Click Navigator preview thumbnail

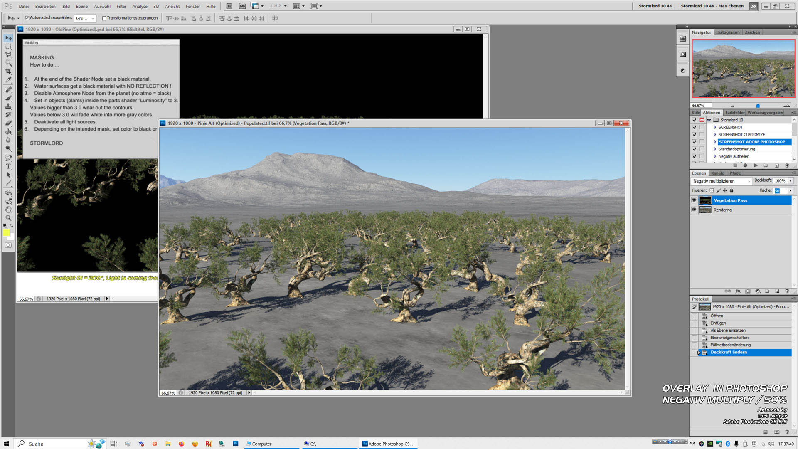click(743, 69)
